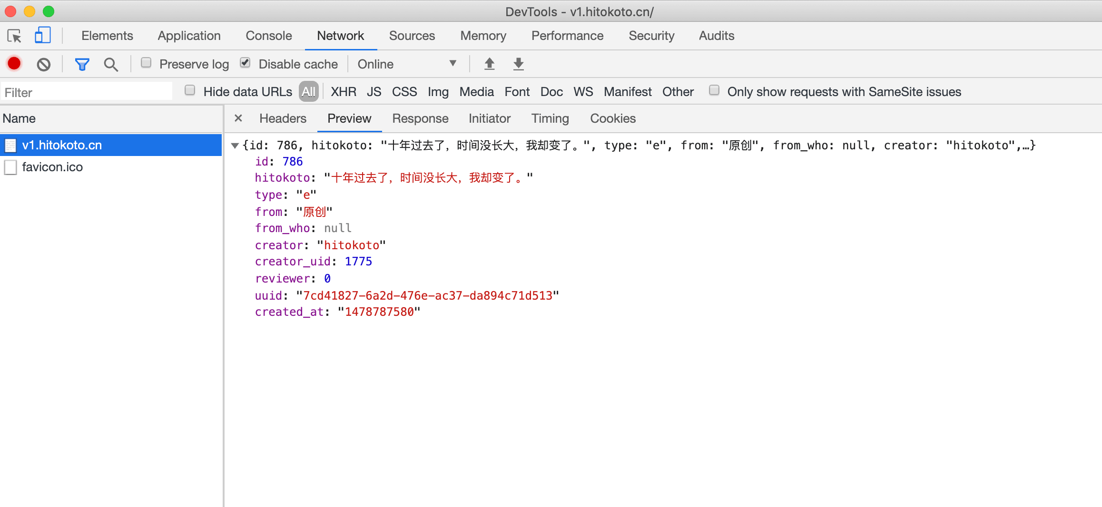Screen dimensions: 1102x507
Task: Show the raw Response tab
Action: 420,118
